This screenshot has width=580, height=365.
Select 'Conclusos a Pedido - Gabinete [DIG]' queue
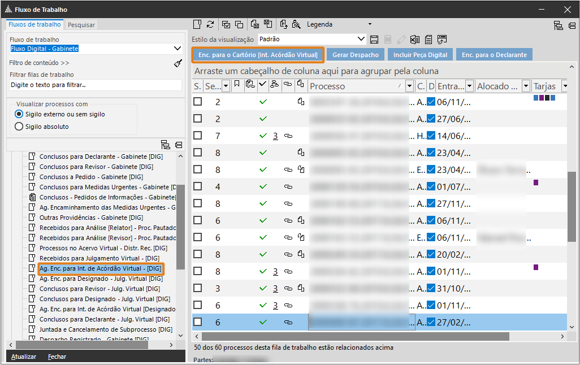(91, 177)
